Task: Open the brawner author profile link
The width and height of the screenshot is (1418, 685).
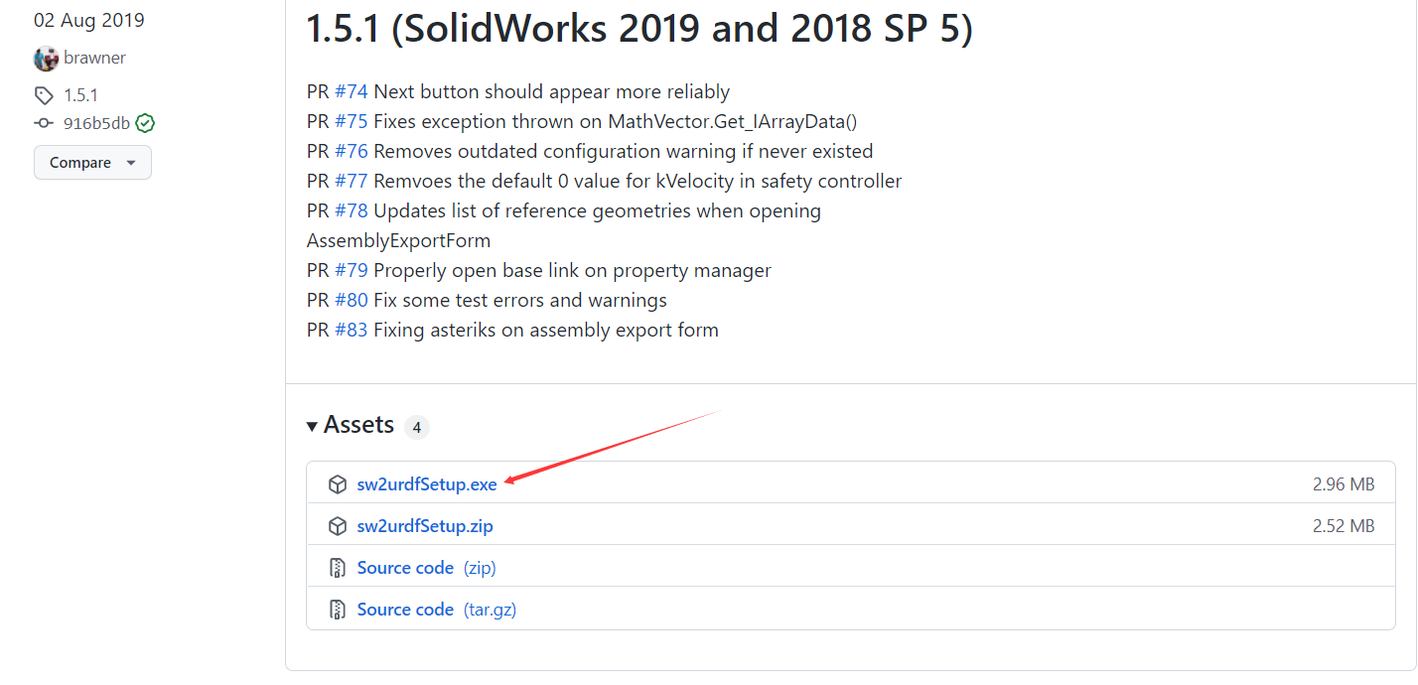Action: coord(94,58)
